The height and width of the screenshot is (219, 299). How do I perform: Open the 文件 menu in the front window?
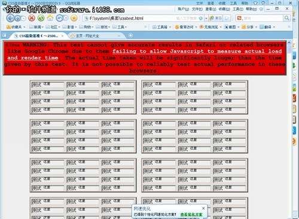click(197, 9)
